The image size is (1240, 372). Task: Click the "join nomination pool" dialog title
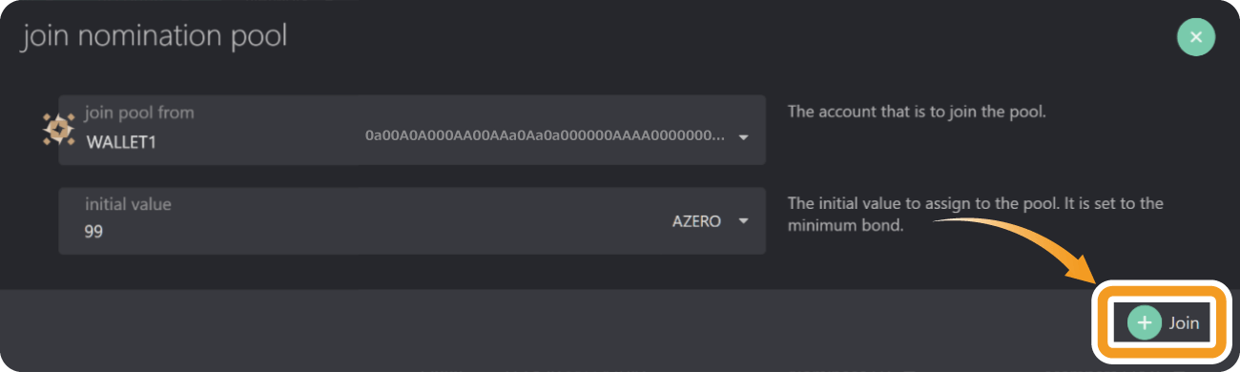[155, 37]
